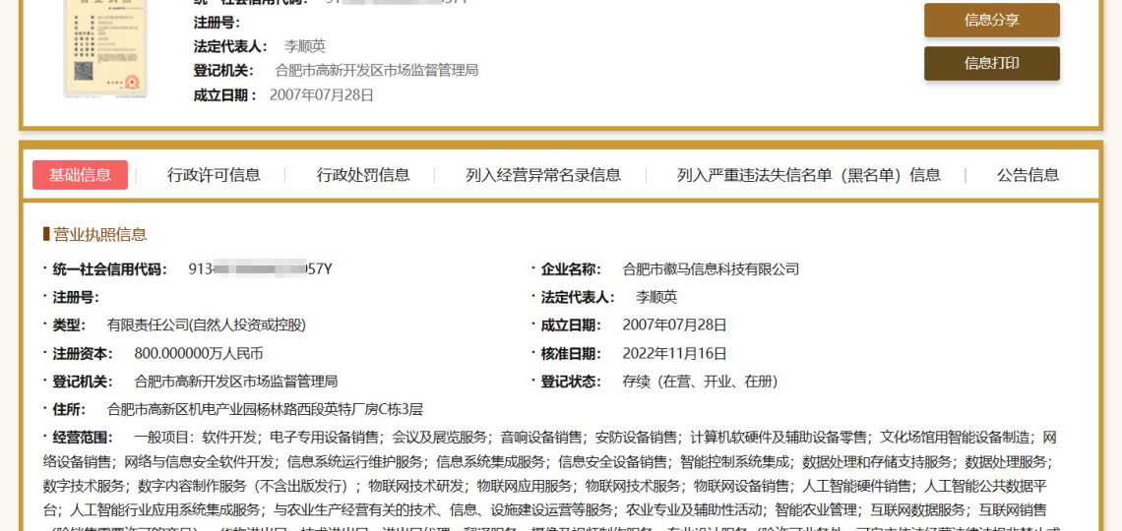Open 列入严重违法失信名单（黑名单）信息 tab
This screenshot has height=531, width=1122.
click(x=809, y=175)
